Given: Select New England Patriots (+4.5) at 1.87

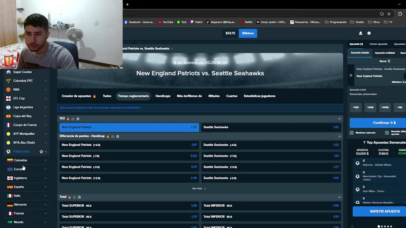Looking at the screenshot, I should [129, 145].
